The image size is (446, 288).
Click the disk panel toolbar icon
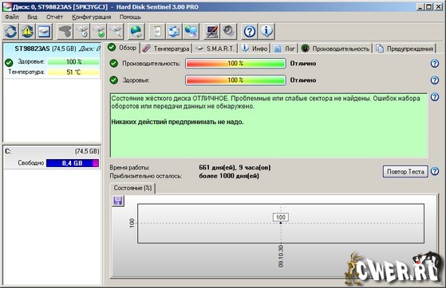pos(44,31)
